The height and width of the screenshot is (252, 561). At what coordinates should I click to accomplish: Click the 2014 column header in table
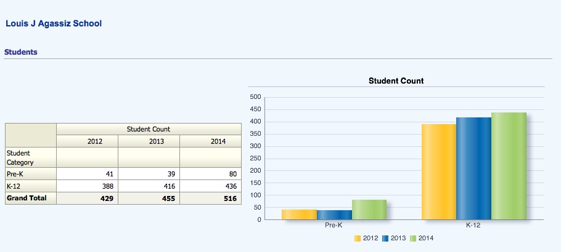pos(218,141)
